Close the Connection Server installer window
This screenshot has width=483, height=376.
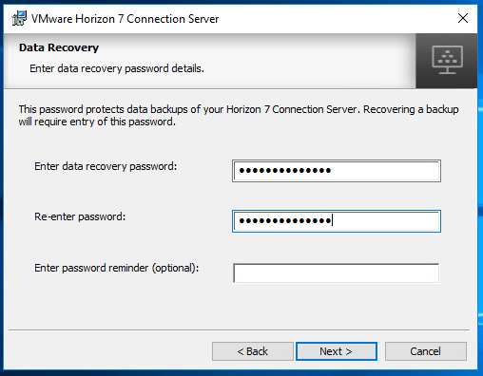(x=463, y=18)
